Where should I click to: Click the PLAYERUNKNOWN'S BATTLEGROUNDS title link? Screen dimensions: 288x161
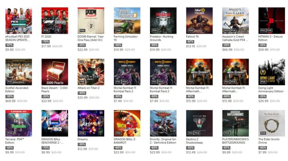click(235, 141)
